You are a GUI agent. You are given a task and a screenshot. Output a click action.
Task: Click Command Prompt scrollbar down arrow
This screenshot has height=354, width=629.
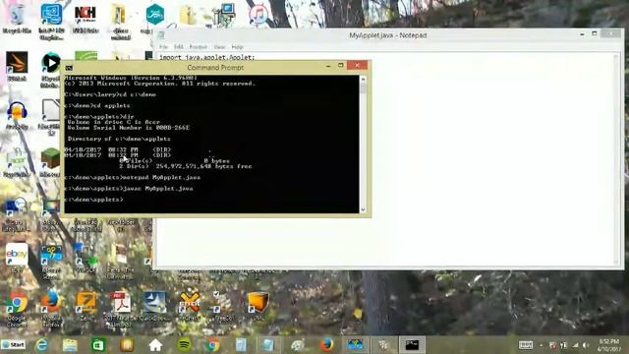(363, 209)
